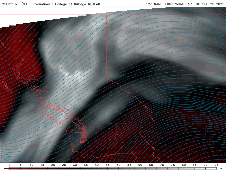Click the "65" colorbar tick label
Screen dimensions: 226x170
[151, 165]
